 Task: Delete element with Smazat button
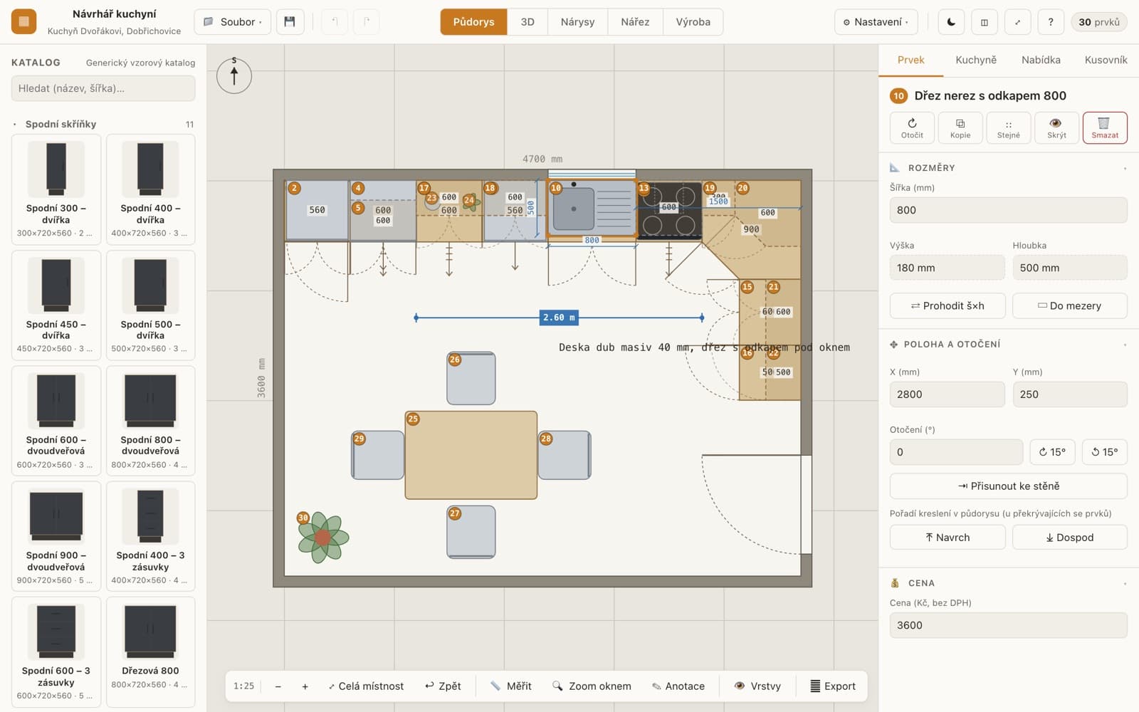1105,128
